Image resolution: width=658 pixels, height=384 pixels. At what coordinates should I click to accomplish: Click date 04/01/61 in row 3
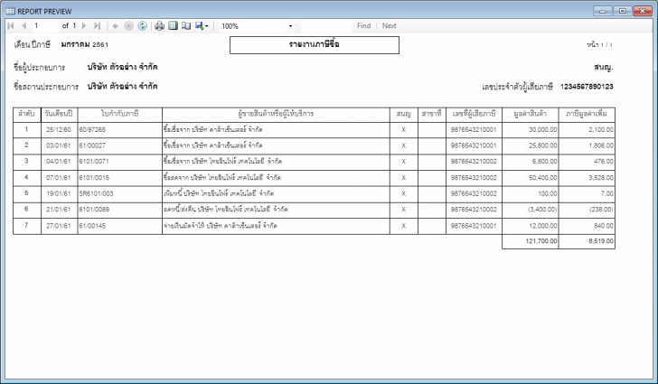tap(59, 162)
